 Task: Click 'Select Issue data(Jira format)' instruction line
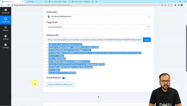tap(70, 67)
